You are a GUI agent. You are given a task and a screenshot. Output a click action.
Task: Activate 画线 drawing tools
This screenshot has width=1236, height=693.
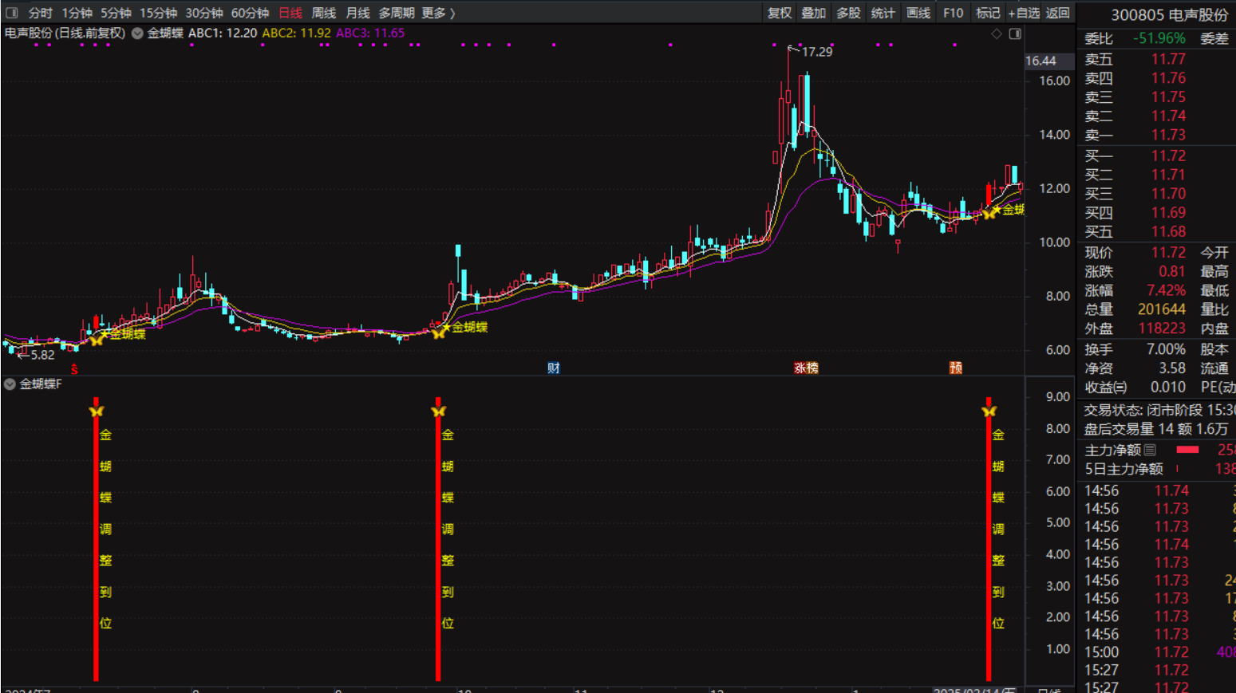pos(918,13)
